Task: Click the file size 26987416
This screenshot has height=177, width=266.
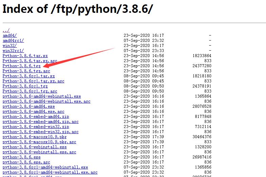Action: (202, 157)
